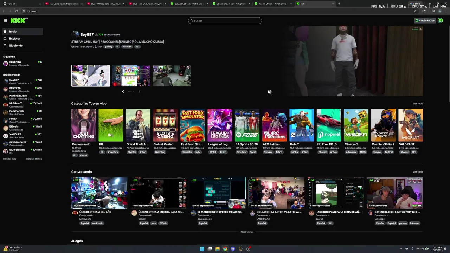450x253 pixels.
Task: Expand list with Mostrar más in sidebar
Action: tap(9, 159)
